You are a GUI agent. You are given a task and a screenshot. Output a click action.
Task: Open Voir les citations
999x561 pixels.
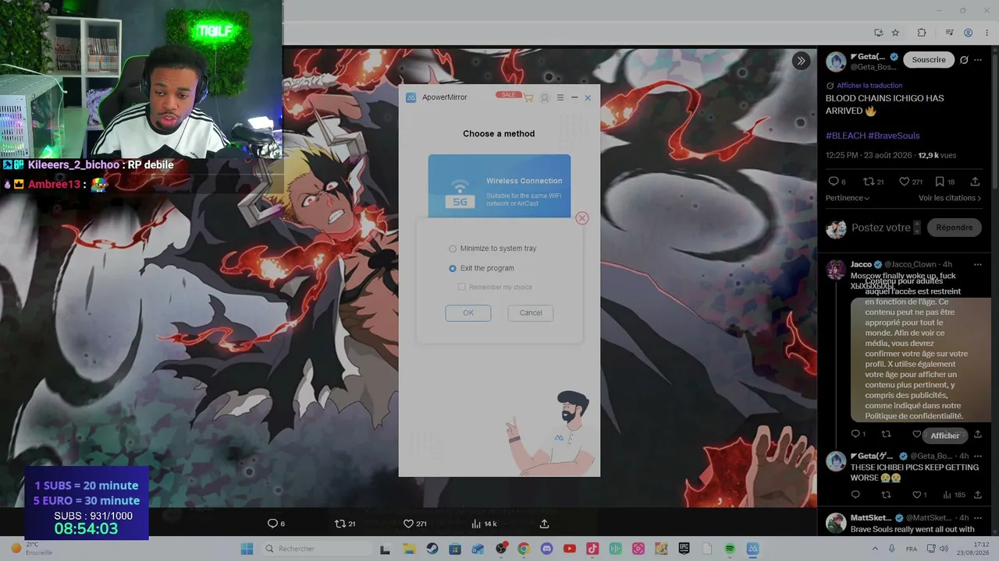(950, 198)
